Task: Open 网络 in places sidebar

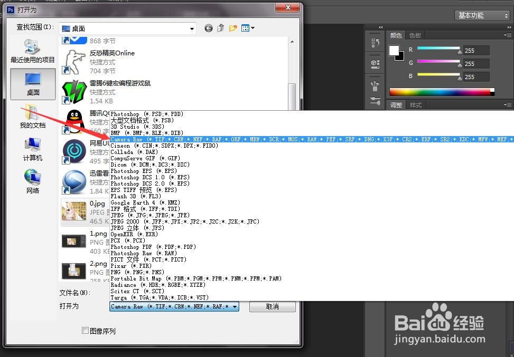Action: pyautogui.click(x=32, y=181)
